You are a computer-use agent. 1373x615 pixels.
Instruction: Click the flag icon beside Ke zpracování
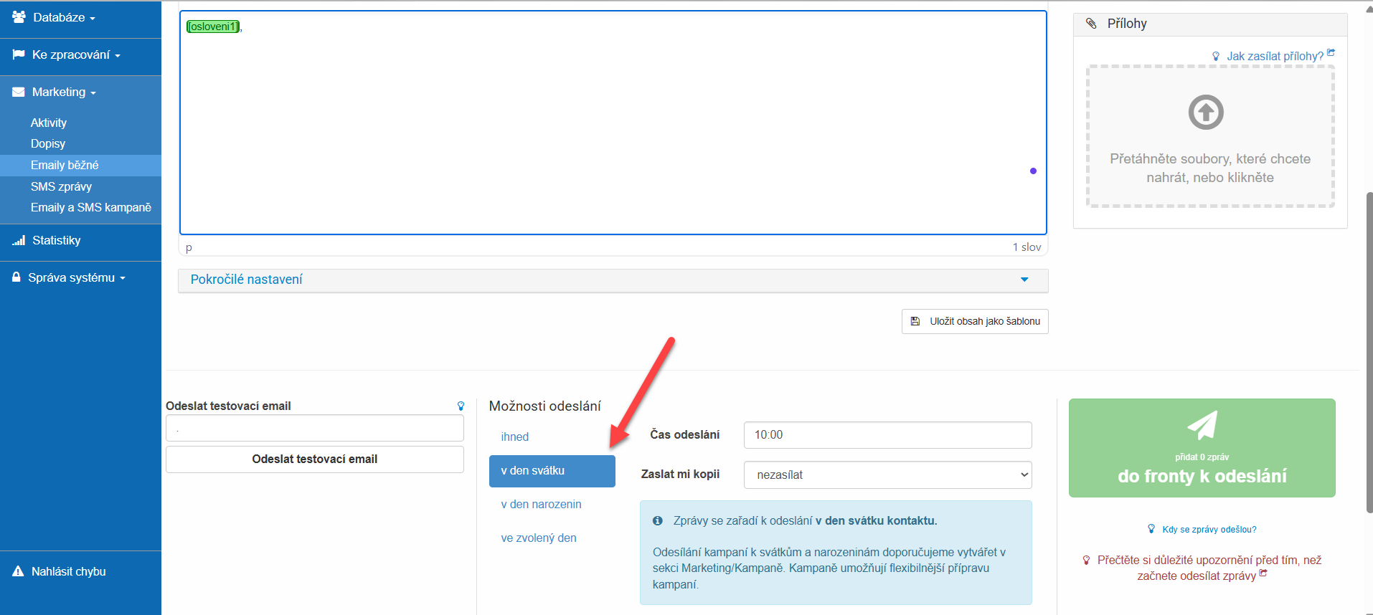click(x=19, y=55)
